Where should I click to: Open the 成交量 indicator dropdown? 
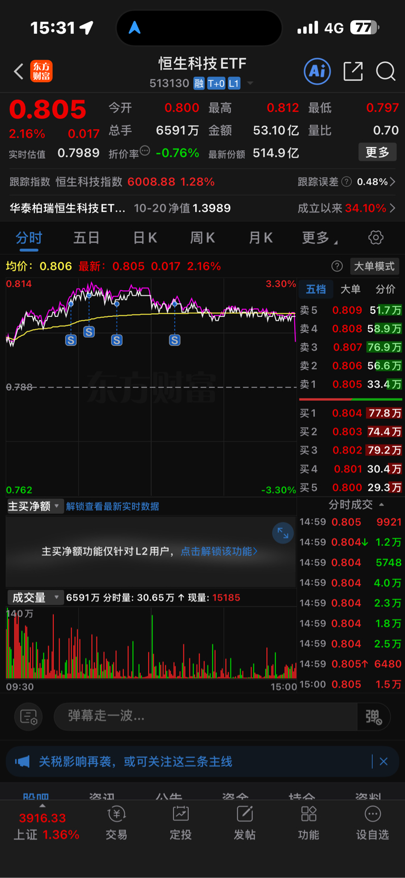click(35, 597)
